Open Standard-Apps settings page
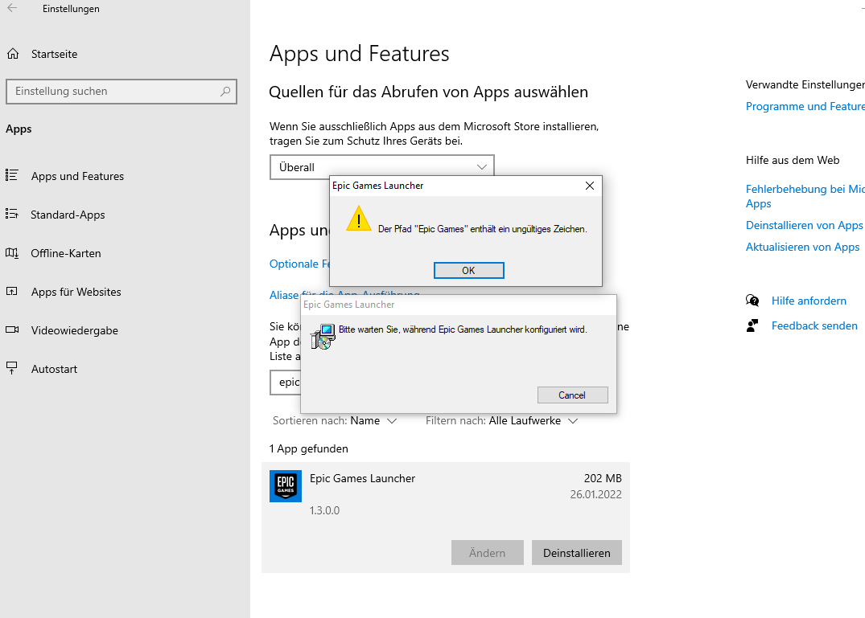 pos(68,215)
